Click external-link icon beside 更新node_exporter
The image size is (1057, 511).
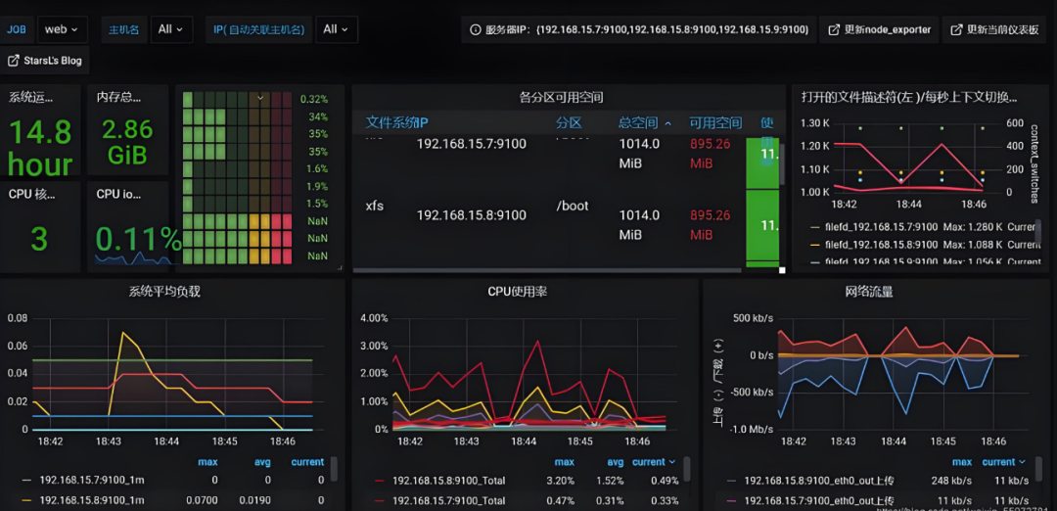coord(833,29)
